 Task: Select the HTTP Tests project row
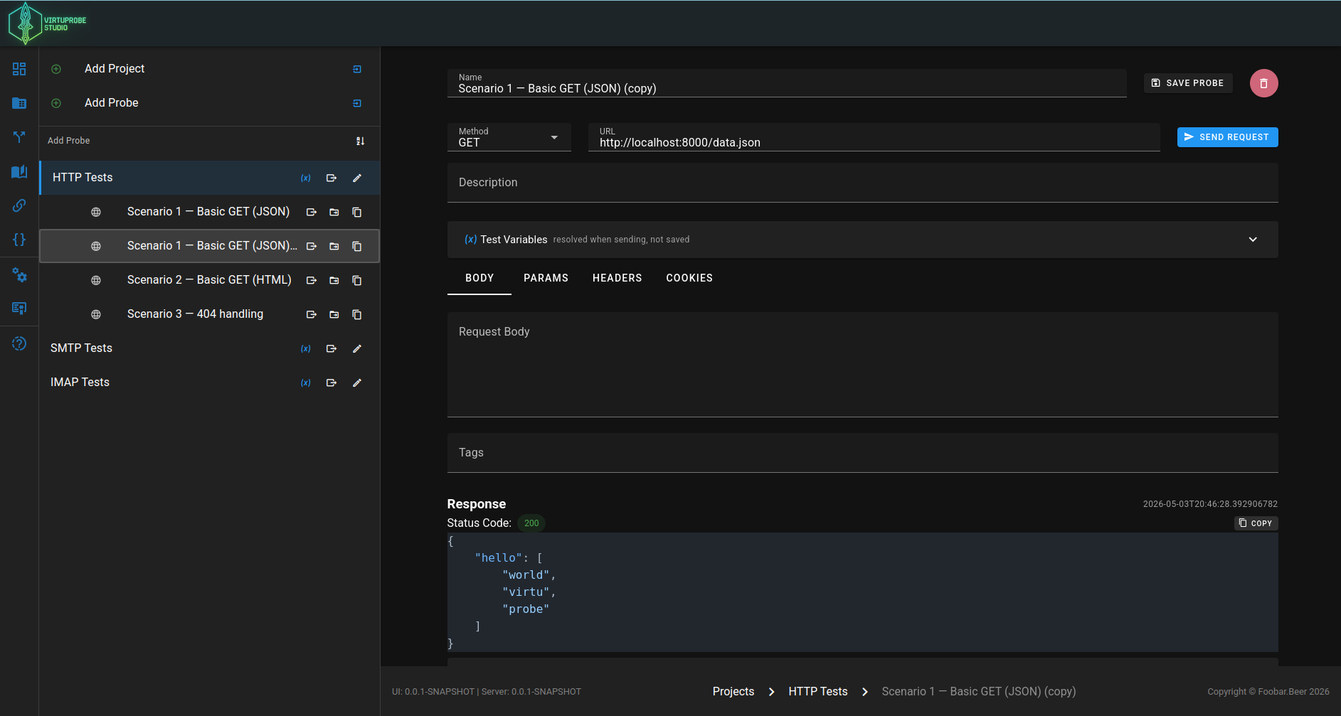click(x=209, y=178)
